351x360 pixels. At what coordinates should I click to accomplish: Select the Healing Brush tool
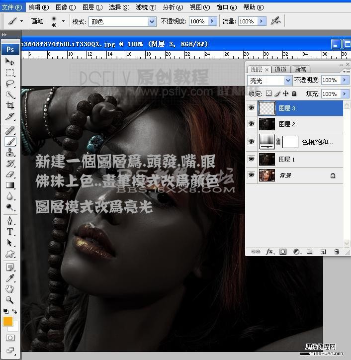click(x=9, y=130)
